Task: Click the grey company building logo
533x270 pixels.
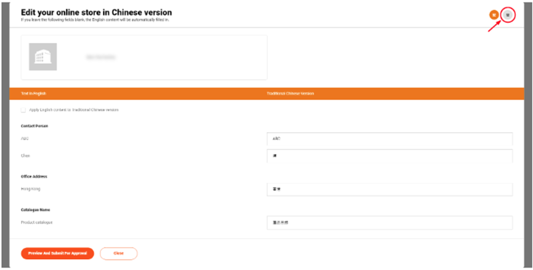Action: click(x=43, y=57)
